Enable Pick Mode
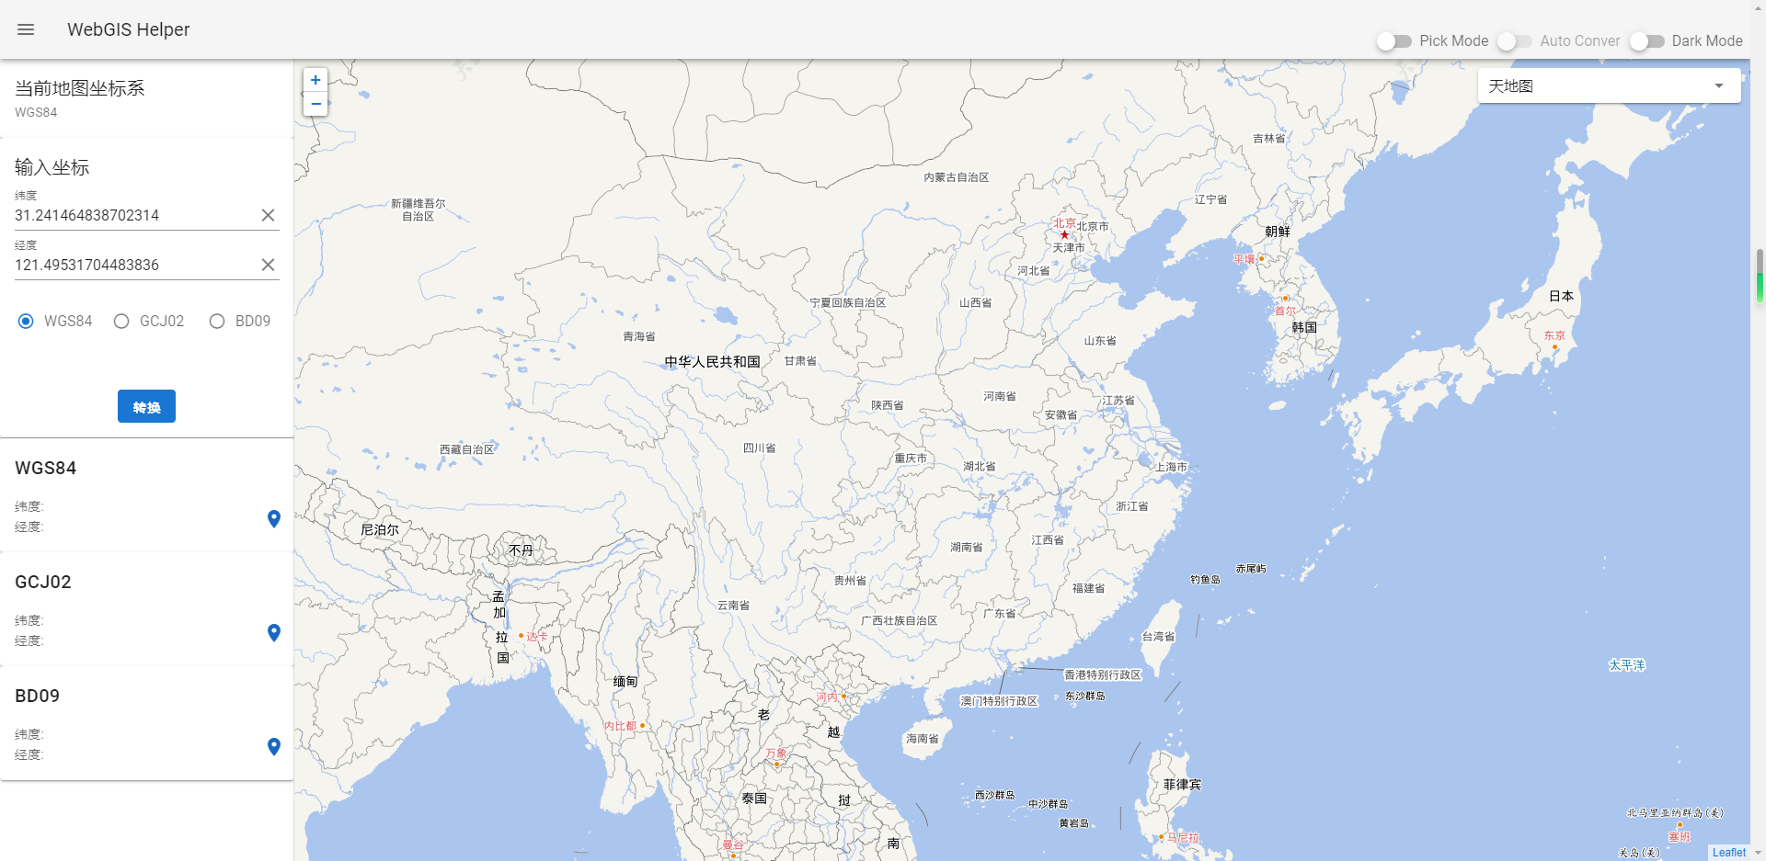1766x861 pixels. (x=1395, y=41)
